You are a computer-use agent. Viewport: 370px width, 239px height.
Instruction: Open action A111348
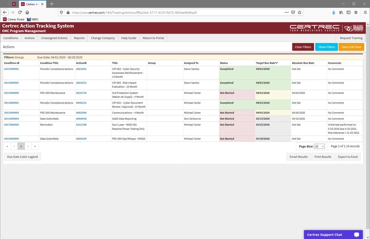81,125
